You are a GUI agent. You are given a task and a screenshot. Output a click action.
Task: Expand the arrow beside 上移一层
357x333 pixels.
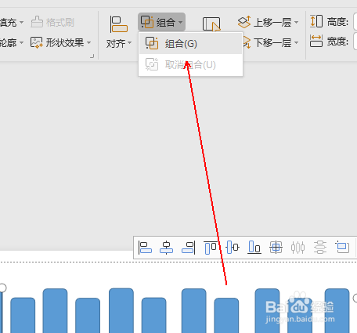click(x=296, y=23)
